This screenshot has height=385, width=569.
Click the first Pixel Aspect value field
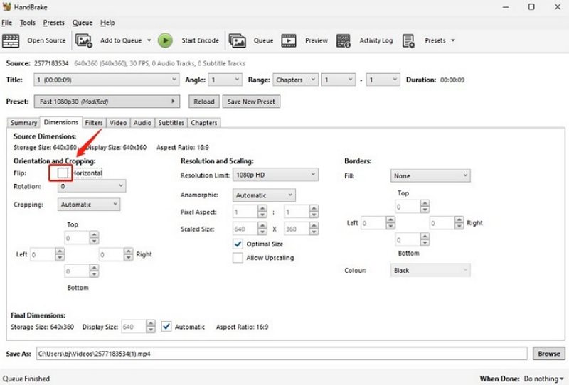[245, 212]
